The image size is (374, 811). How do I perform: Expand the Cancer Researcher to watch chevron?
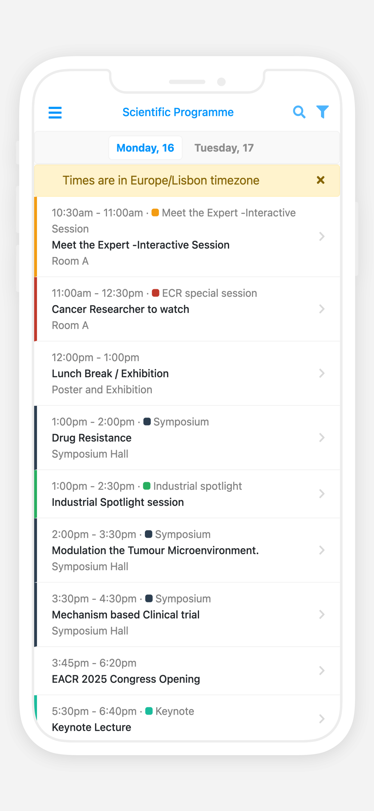322,309
